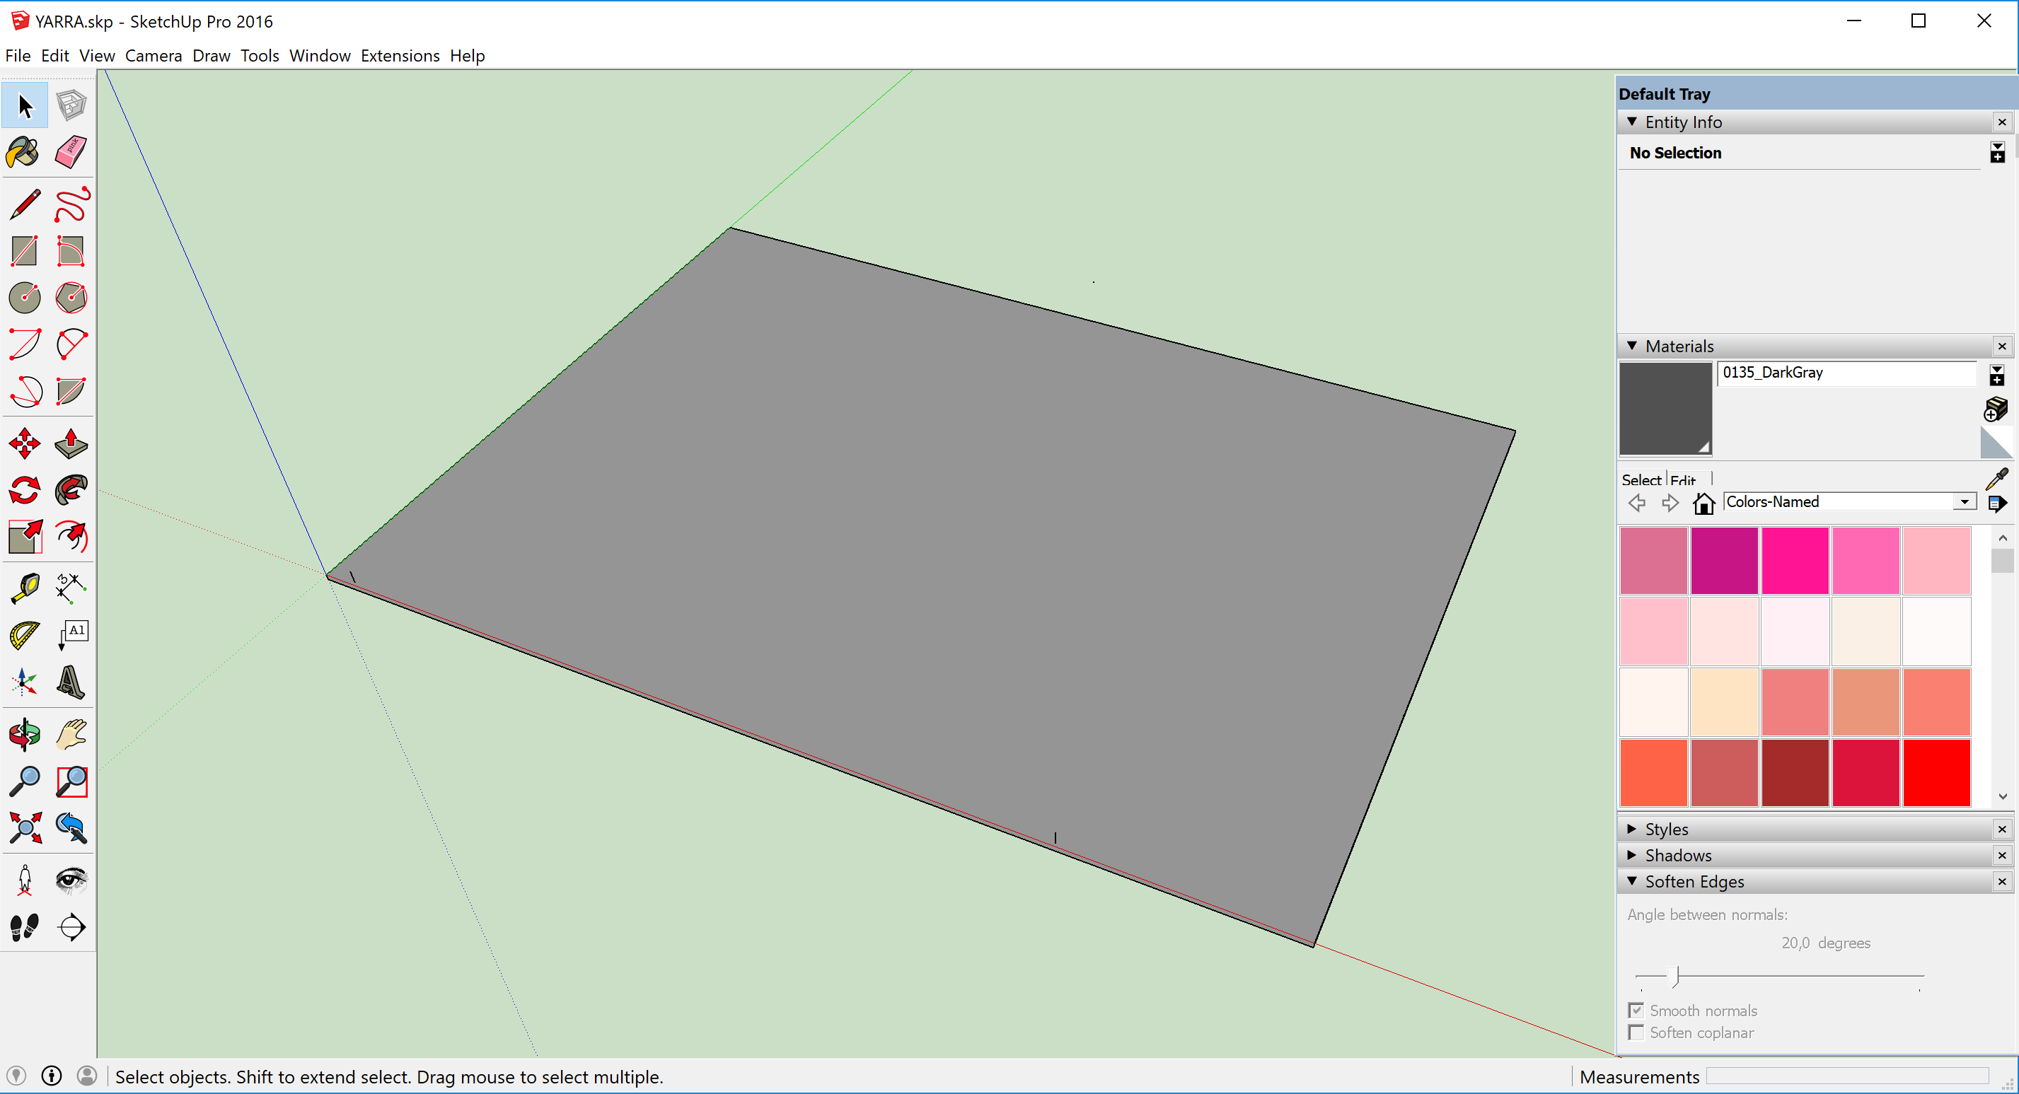
Task: Select the Polygon tool
Action: (71, 297)
